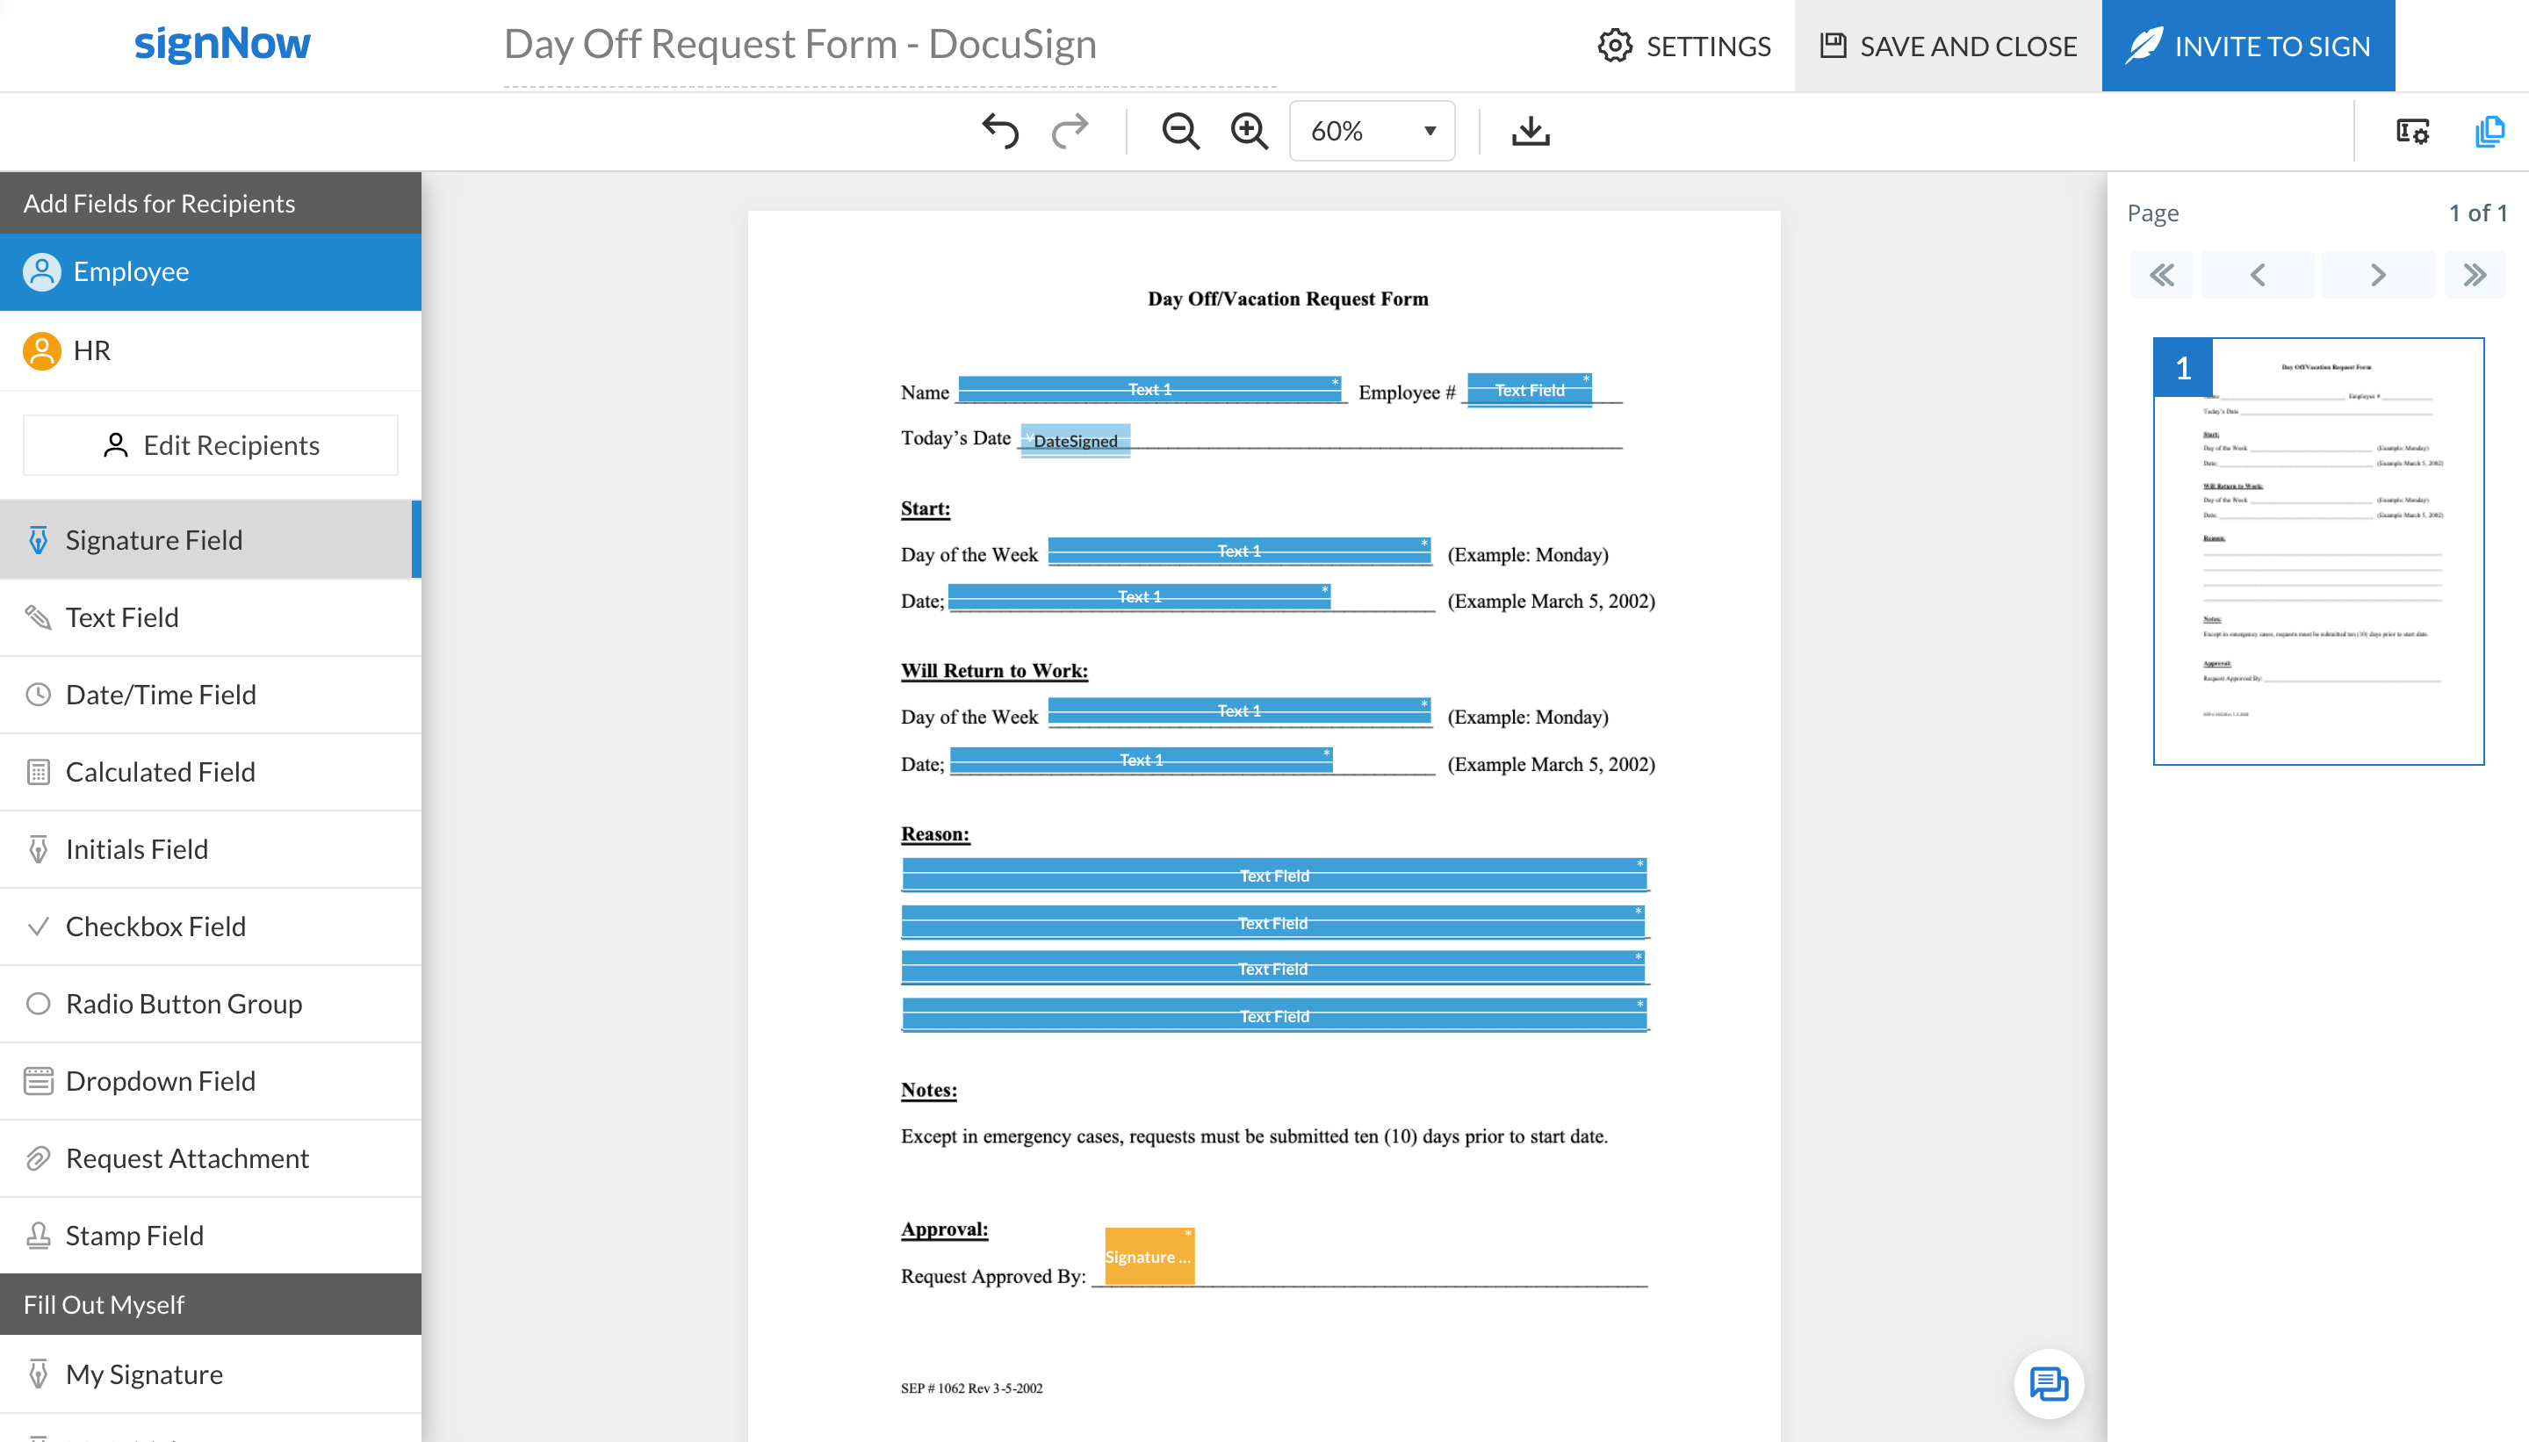Jump to the last page arrow
Screen dimensions: 2529x1442
pyautogui.click(x=2474, y=274)
